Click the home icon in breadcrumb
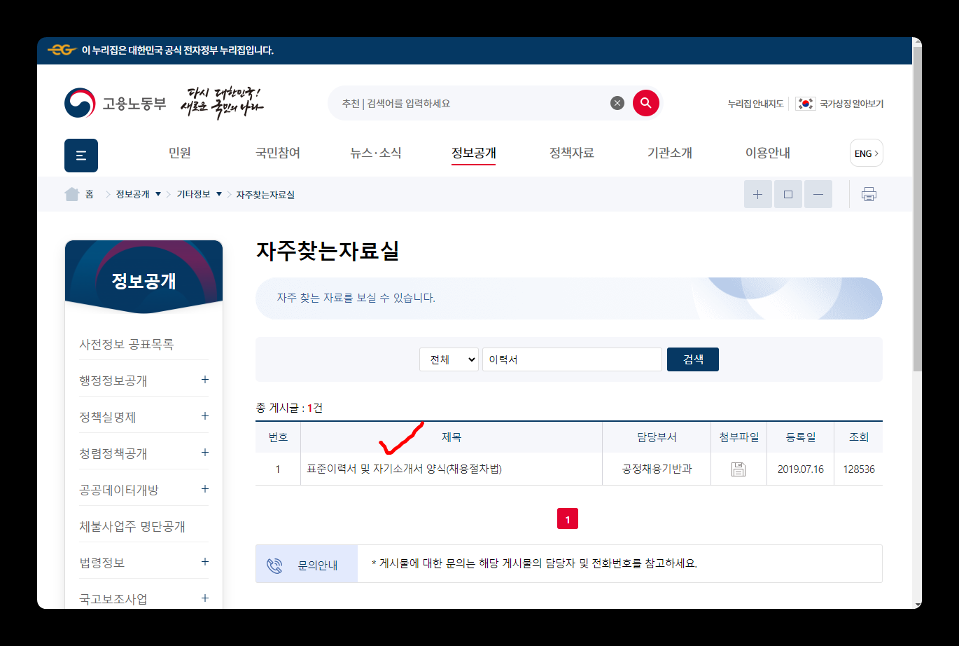The image size is (959, 646). click(x=71, y=194)
